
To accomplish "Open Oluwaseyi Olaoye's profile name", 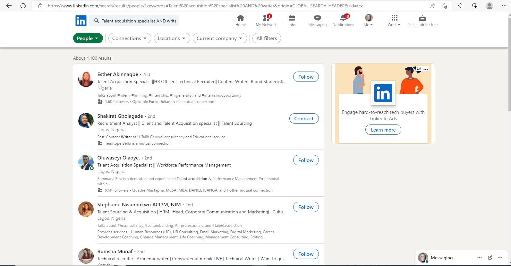I will click(x=119, y=158).
